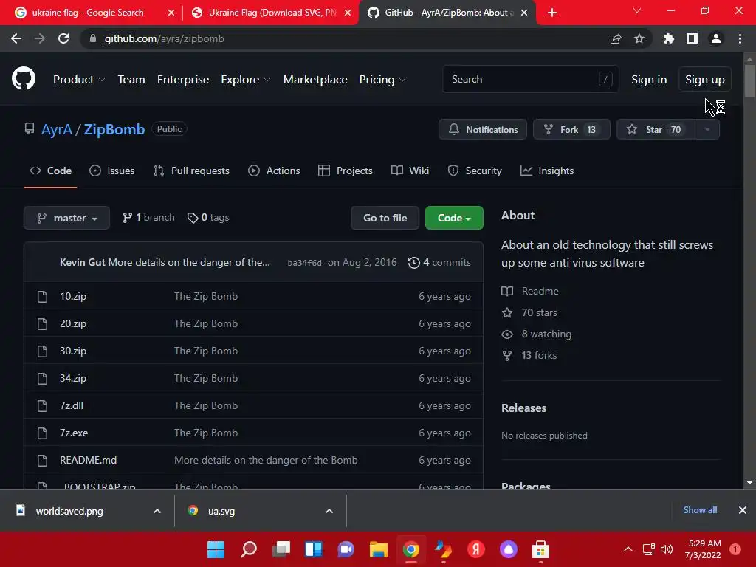Click the browser address bar URL
This screenshot has height=567, width=756.
[164, 38]
